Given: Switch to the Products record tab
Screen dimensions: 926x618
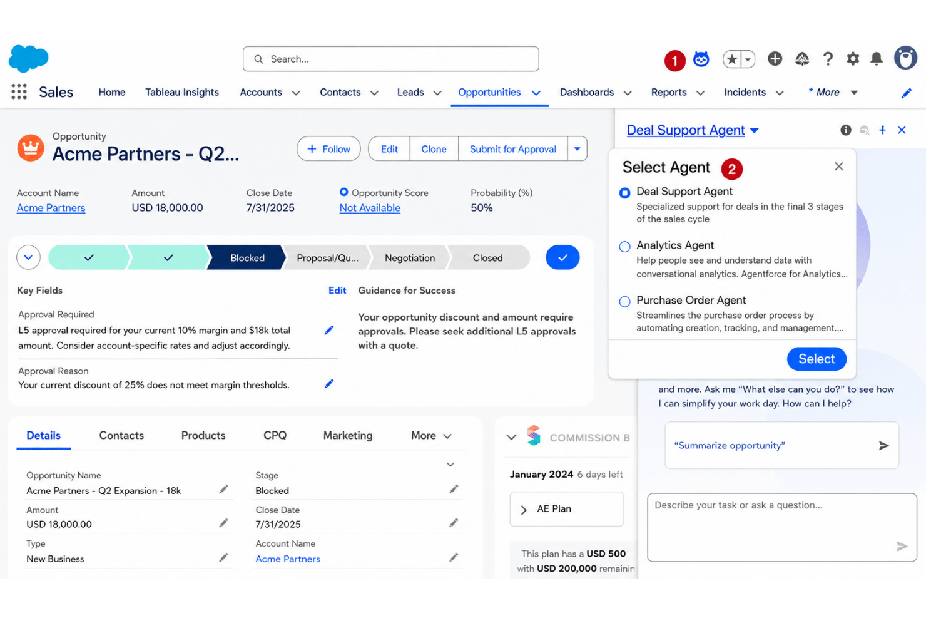Looking at the screenshot, I should click(203, 436).
